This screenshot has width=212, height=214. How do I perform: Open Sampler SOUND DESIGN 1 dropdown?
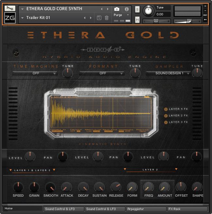coord(168,73)
